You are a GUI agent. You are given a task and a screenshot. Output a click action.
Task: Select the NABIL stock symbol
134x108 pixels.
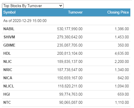click(x=9, y=29)
